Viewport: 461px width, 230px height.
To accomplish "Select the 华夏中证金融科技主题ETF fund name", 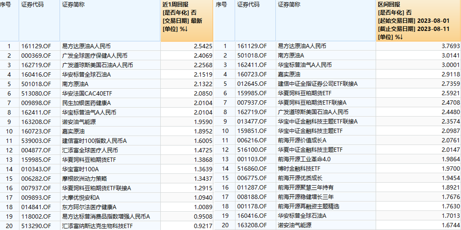I will (x=310, y=149).
